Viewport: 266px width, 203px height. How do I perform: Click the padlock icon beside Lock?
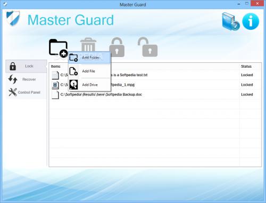tap(13, 67)
